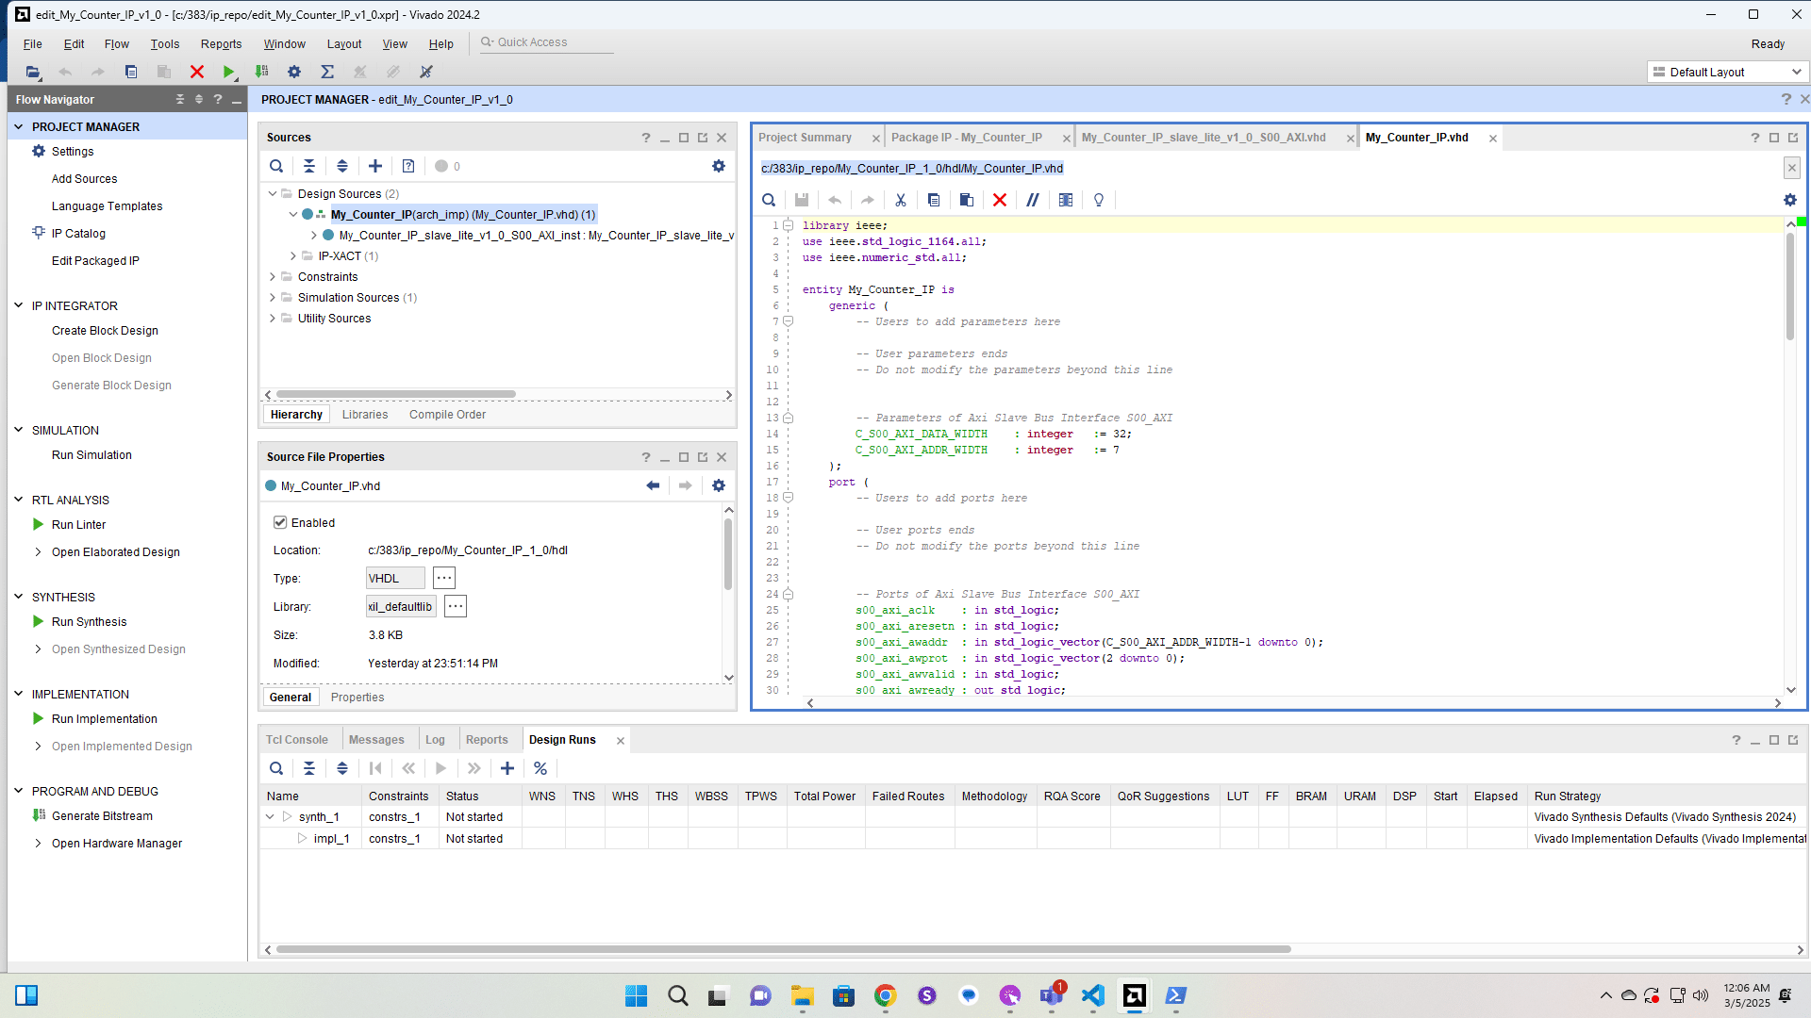This screenshot has width=1811, height=1018.
Task: Click the Cut scissors icon in editor
Action: coord(900,200)
